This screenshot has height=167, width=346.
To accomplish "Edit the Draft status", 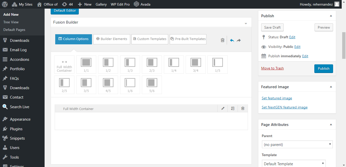I will tap(292, 37).
